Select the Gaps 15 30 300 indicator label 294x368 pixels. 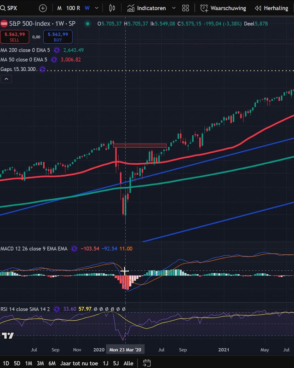point(18,69)
